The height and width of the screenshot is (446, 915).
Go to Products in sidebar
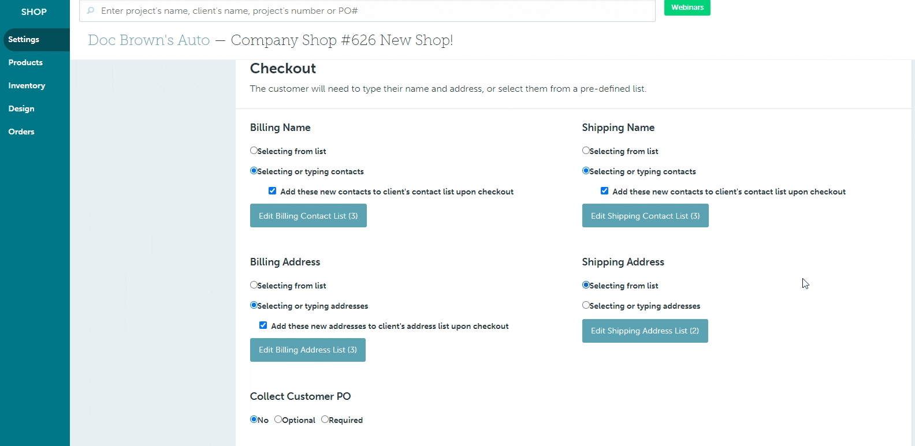tap(25, 62)
